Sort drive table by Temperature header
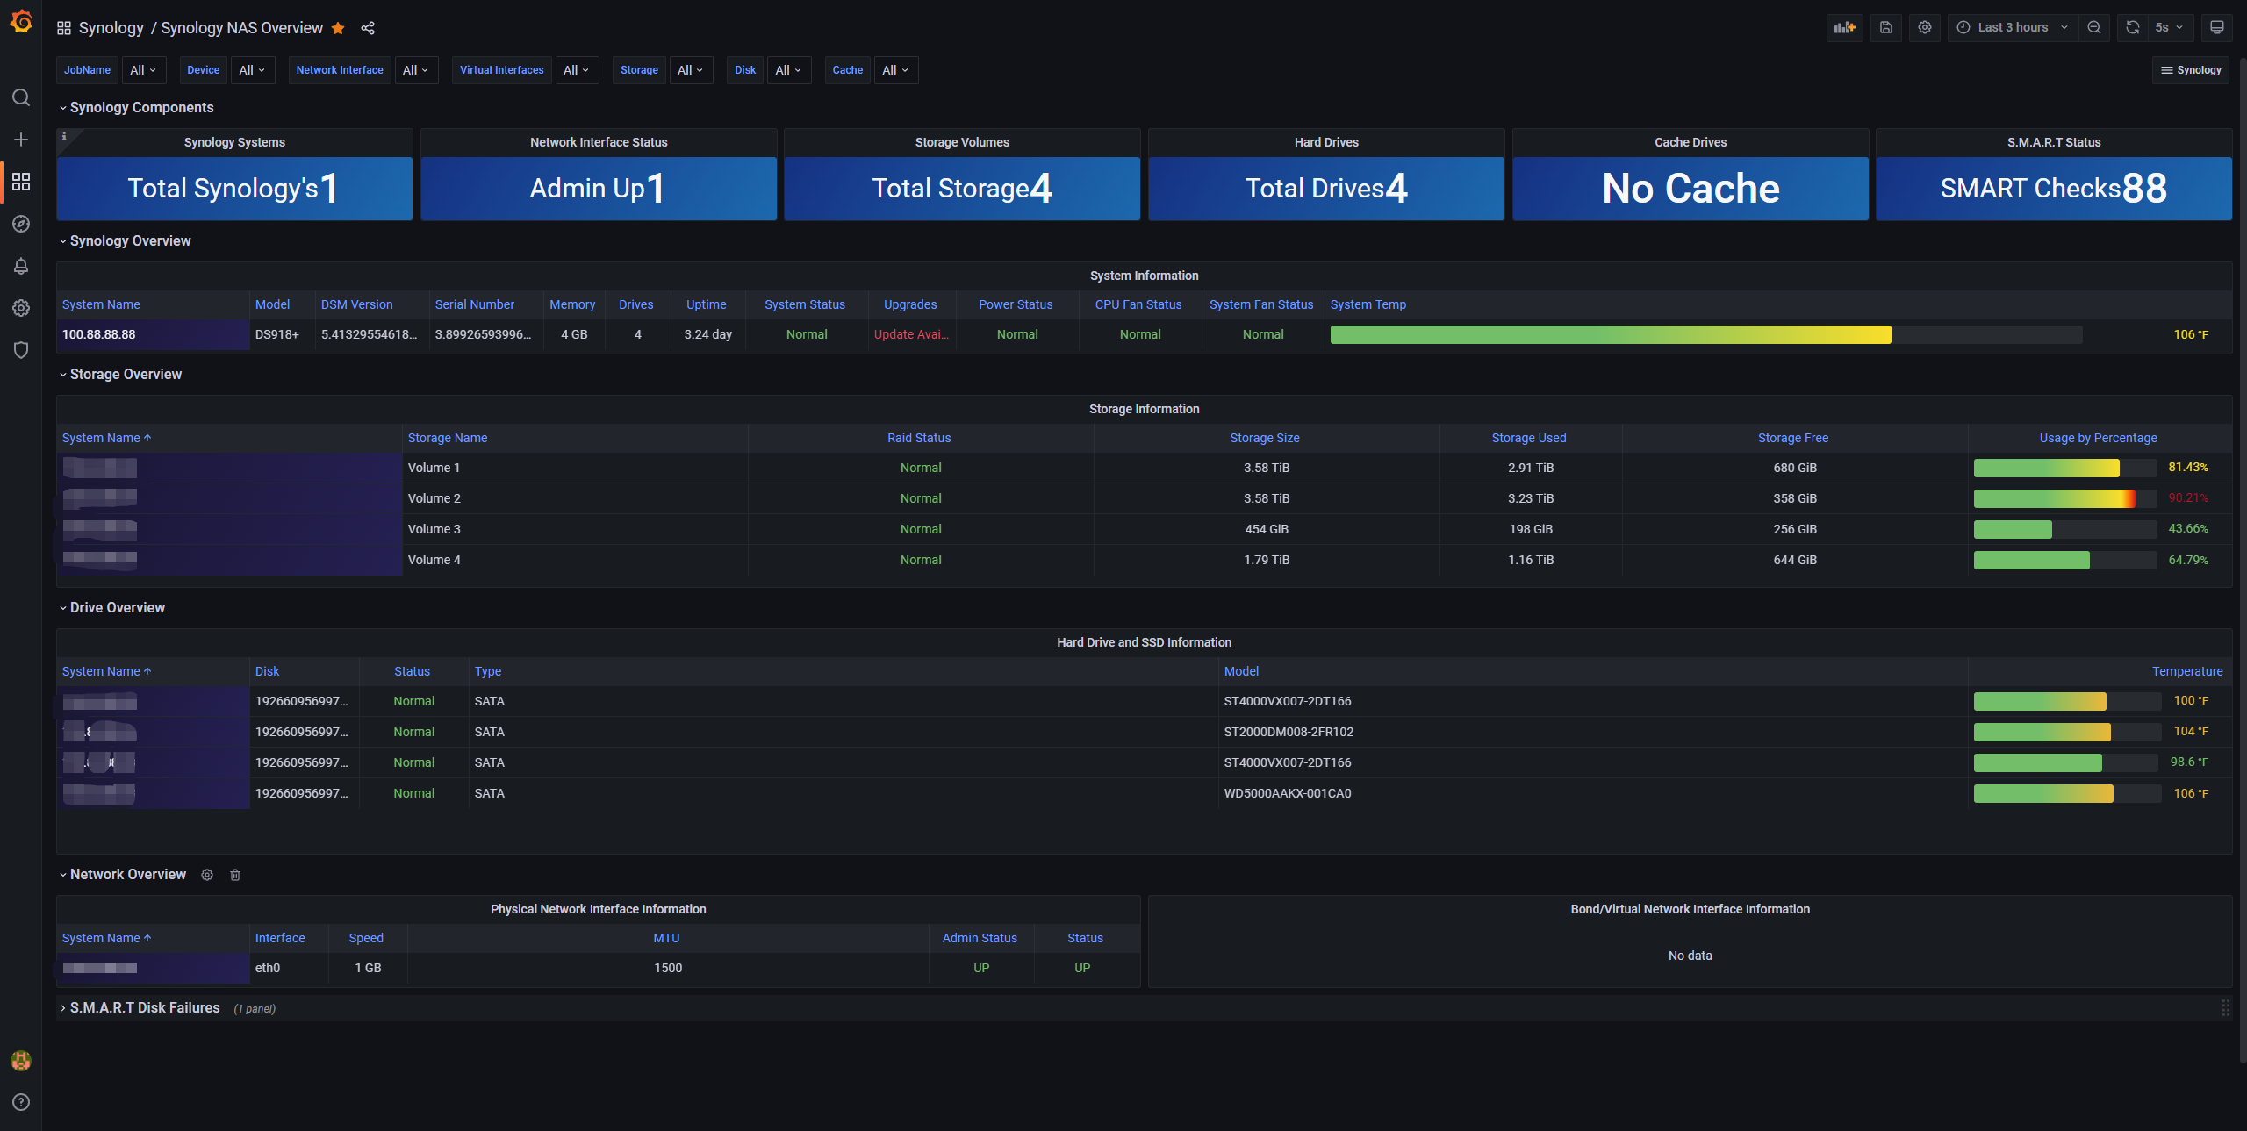 (x=2187, y=671)
